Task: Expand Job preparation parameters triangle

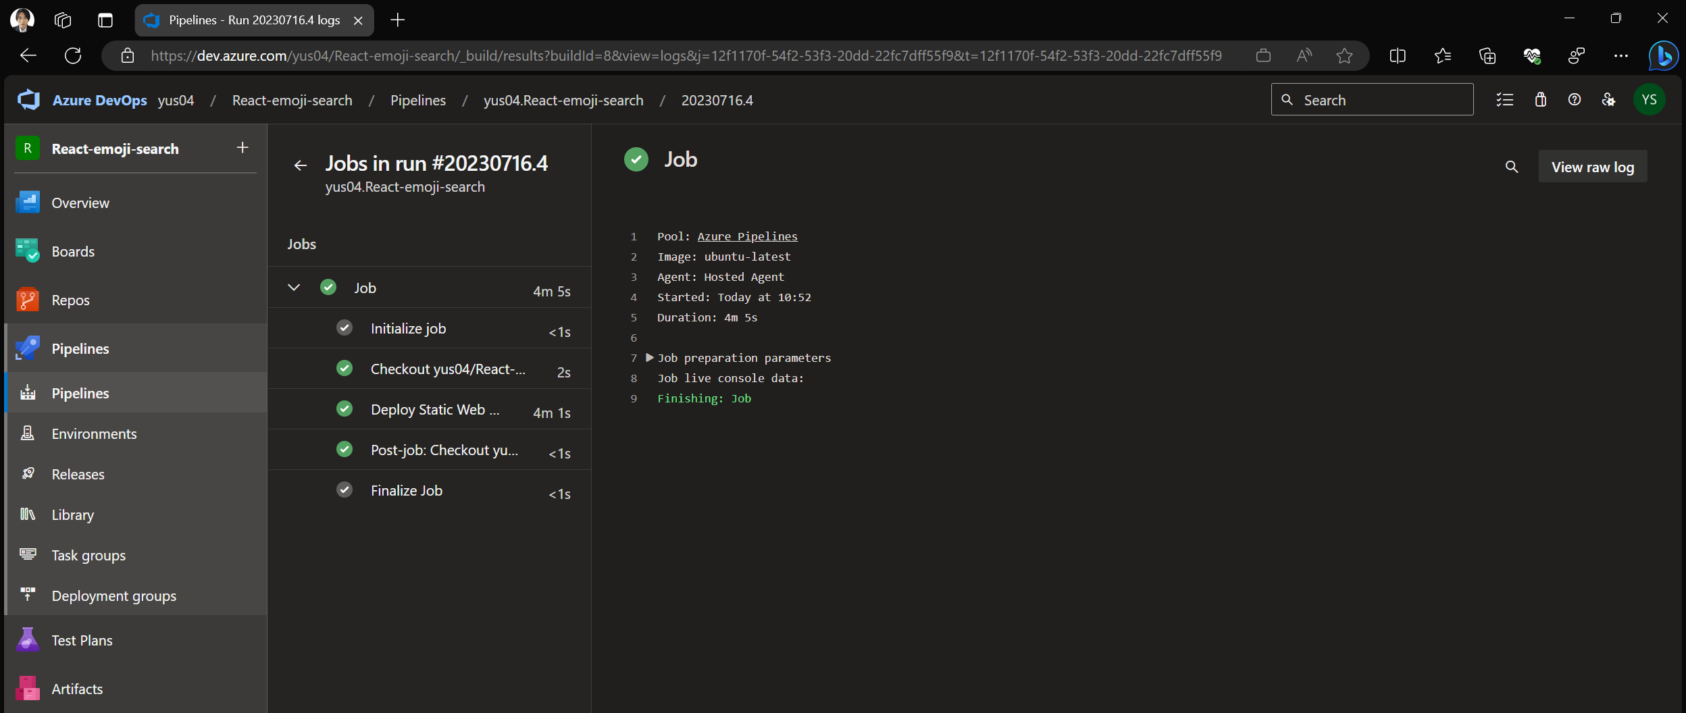Action: [650, 358]
